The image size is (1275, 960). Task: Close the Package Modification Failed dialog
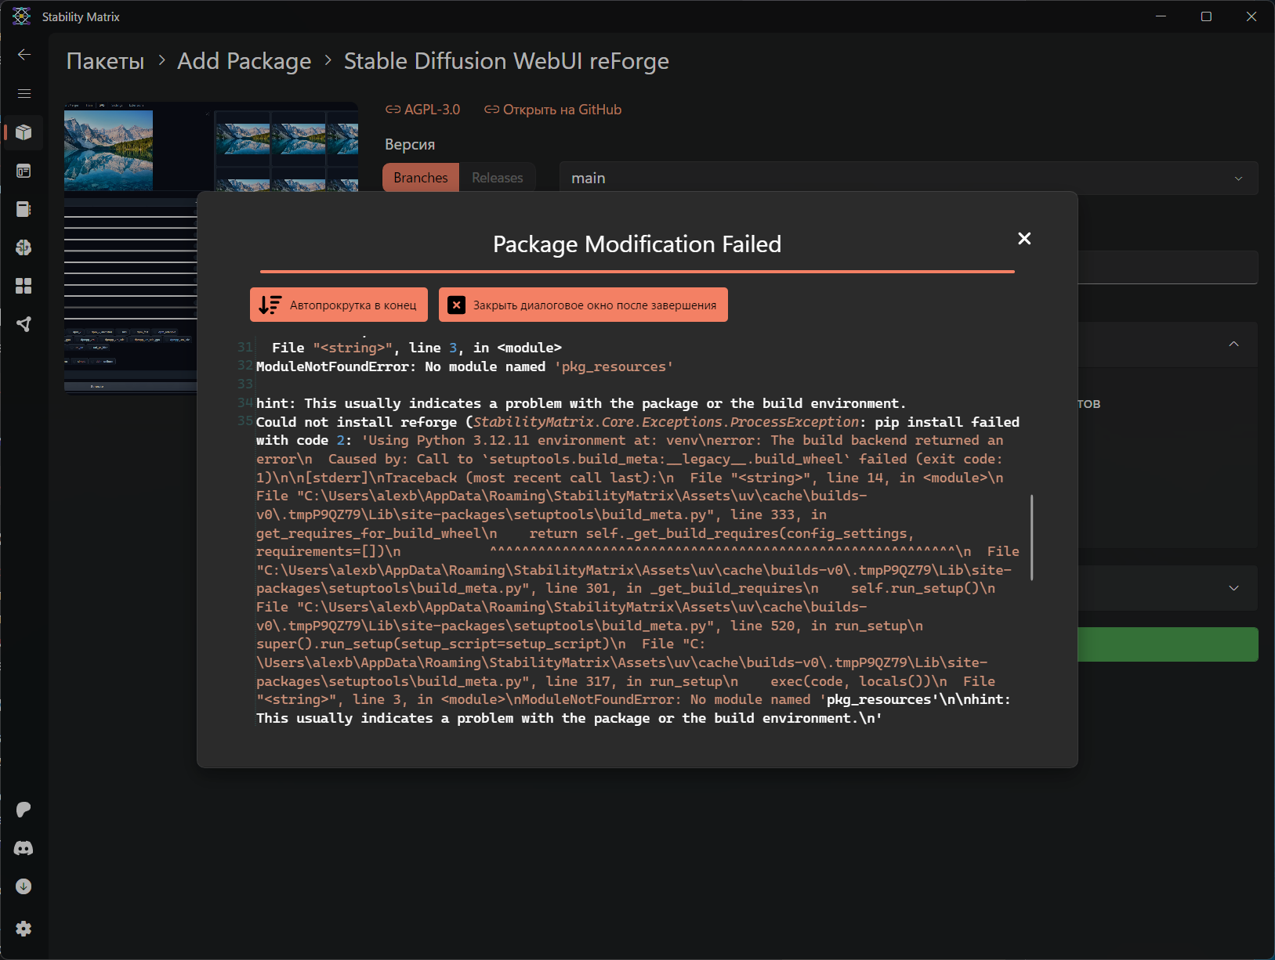(1023, 239)
